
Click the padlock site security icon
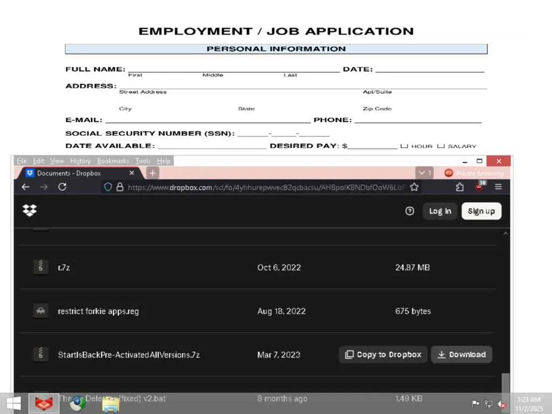click(120, 187)
